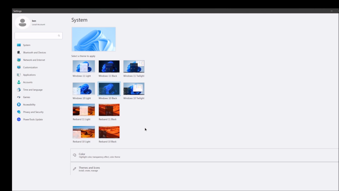This screenshot has width=339, height=191.
Task: Click the Themes and Icons pencil icon
Action: point(75,169)
